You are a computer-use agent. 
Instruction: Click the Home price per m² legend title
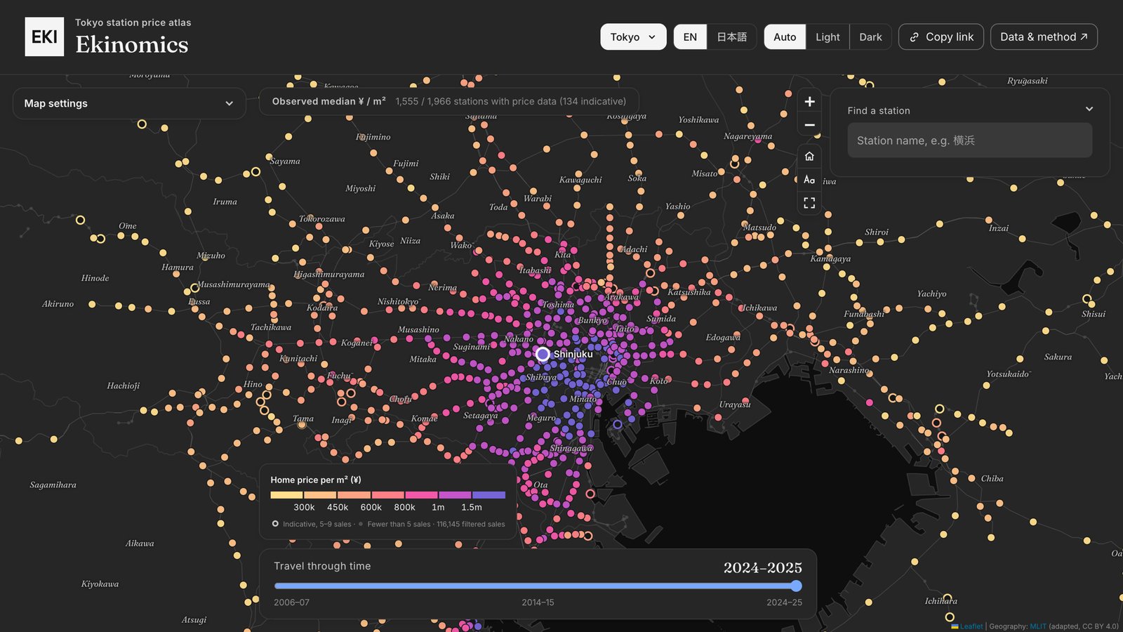pos(316,480)
